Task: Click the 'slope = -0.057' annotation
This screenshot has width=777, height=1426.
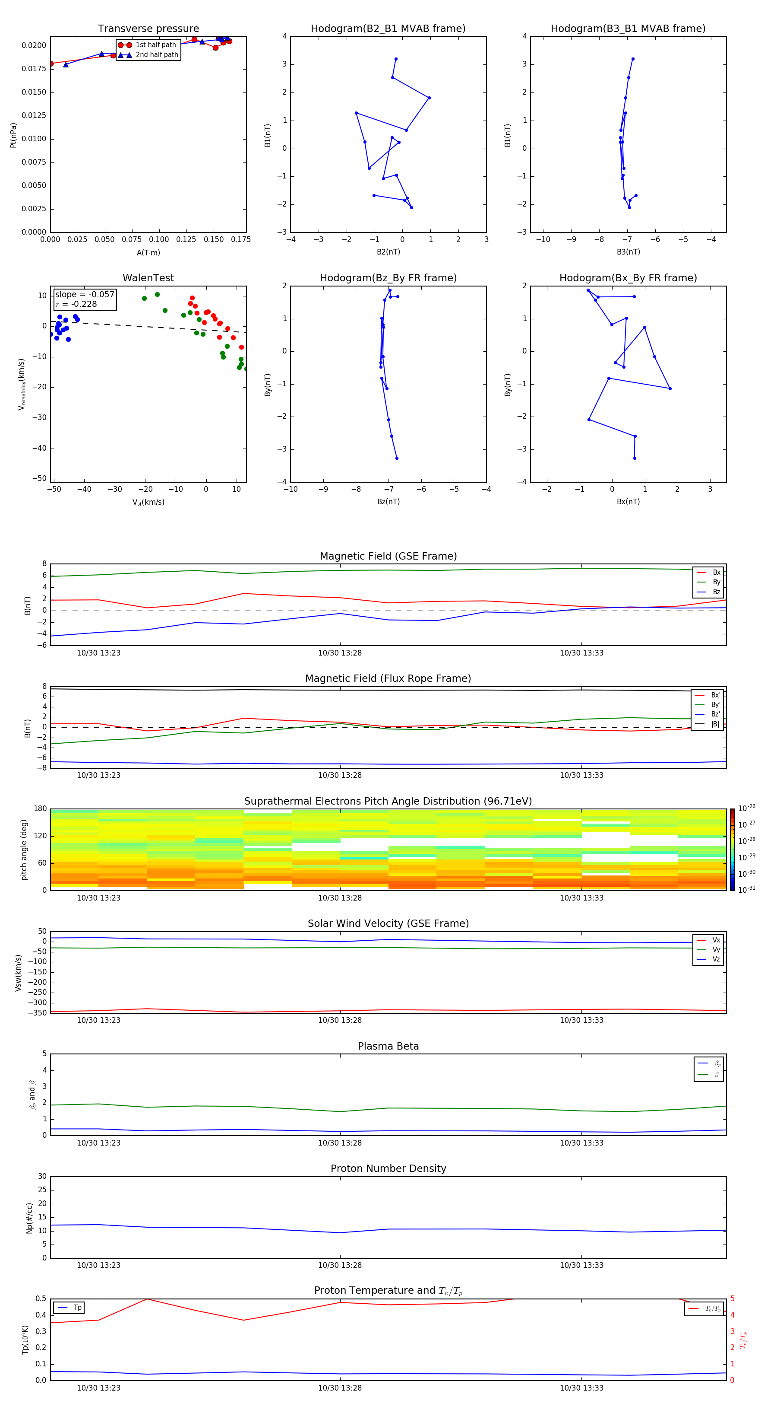Action: [85, 295]
